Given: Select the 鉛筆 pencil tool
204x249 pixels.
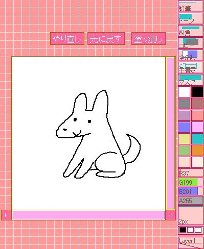Looking at the screenshot, I should click(x=191, y=7).
